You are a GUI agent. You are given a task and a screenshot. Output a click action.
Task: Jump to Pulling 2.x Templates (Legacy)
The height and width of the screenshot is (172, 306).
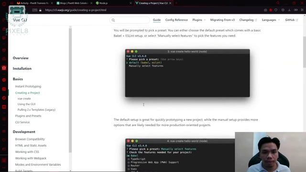tap(36, 110)
